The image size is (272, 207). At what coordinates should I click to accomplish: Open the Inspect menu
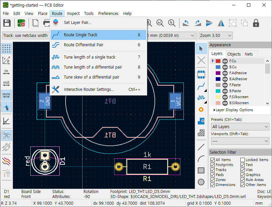coord(73,14)
